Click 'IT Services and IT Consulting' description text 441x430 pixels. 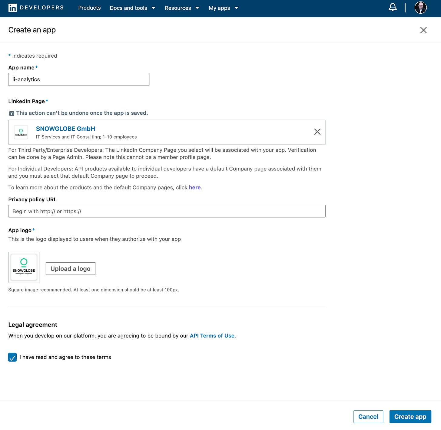(x=86, y=137)
